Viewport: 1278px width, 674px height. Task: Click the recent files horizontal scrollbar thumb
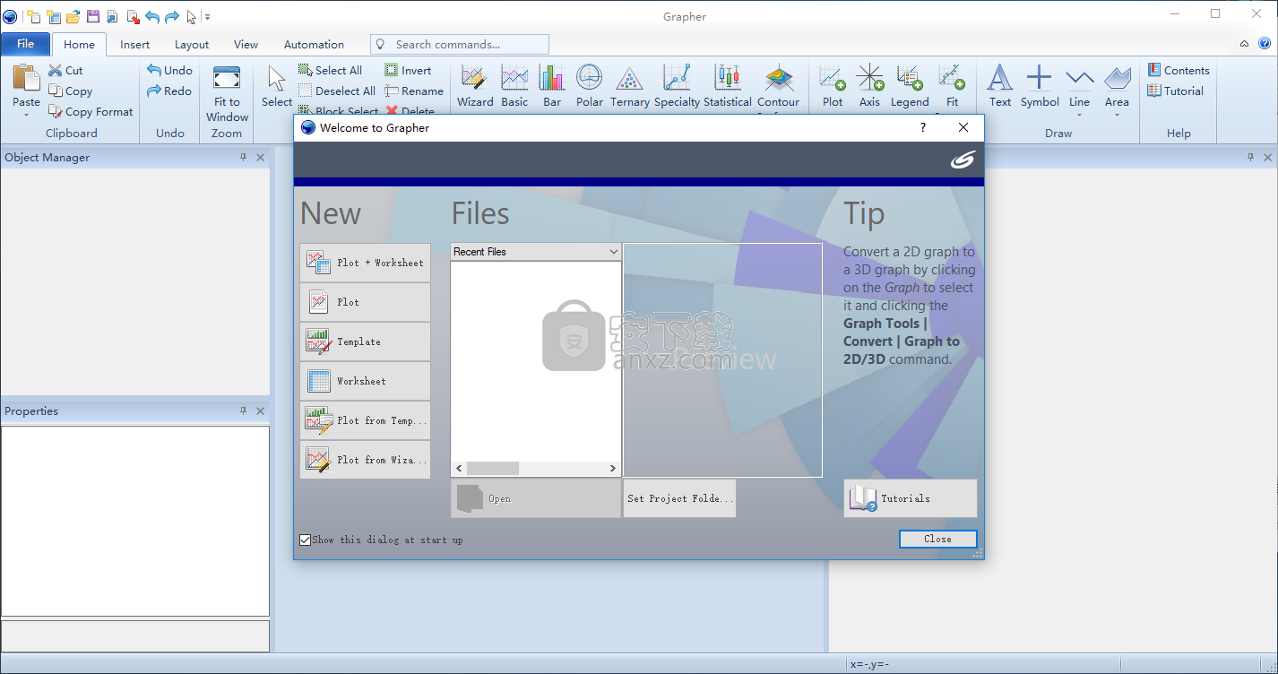coord(492,468)
